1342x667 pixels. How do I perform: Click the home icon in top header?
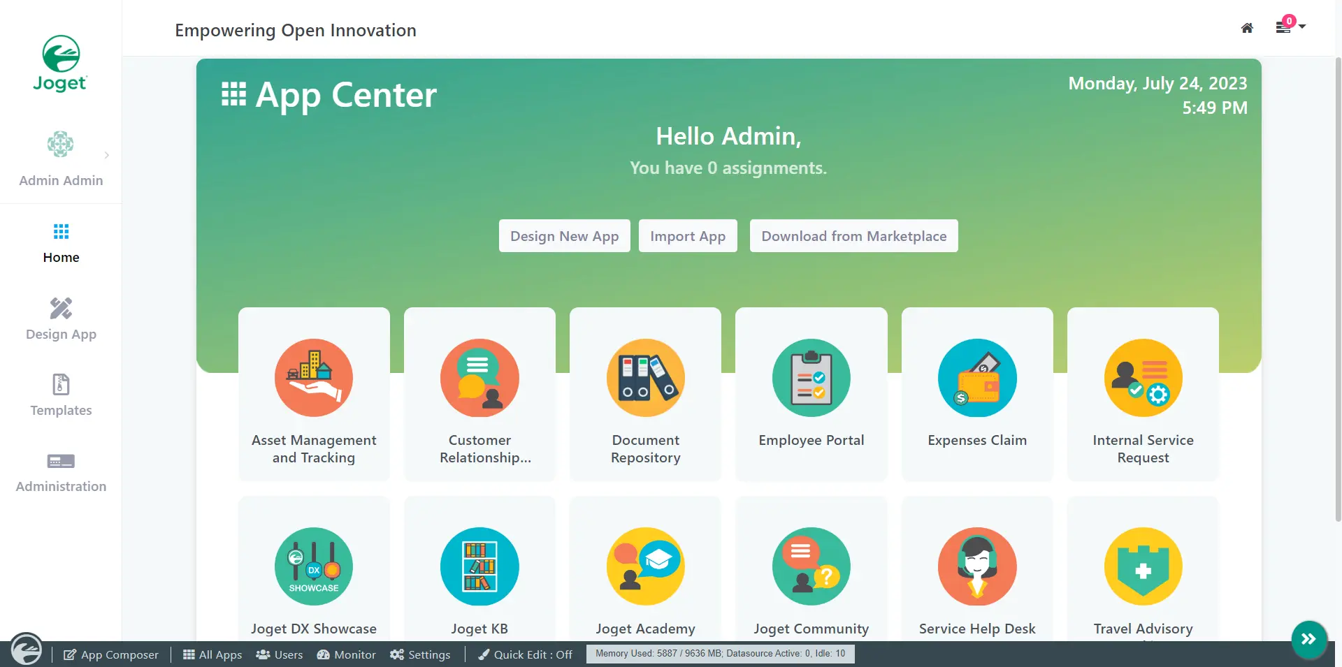(1247, 28)
